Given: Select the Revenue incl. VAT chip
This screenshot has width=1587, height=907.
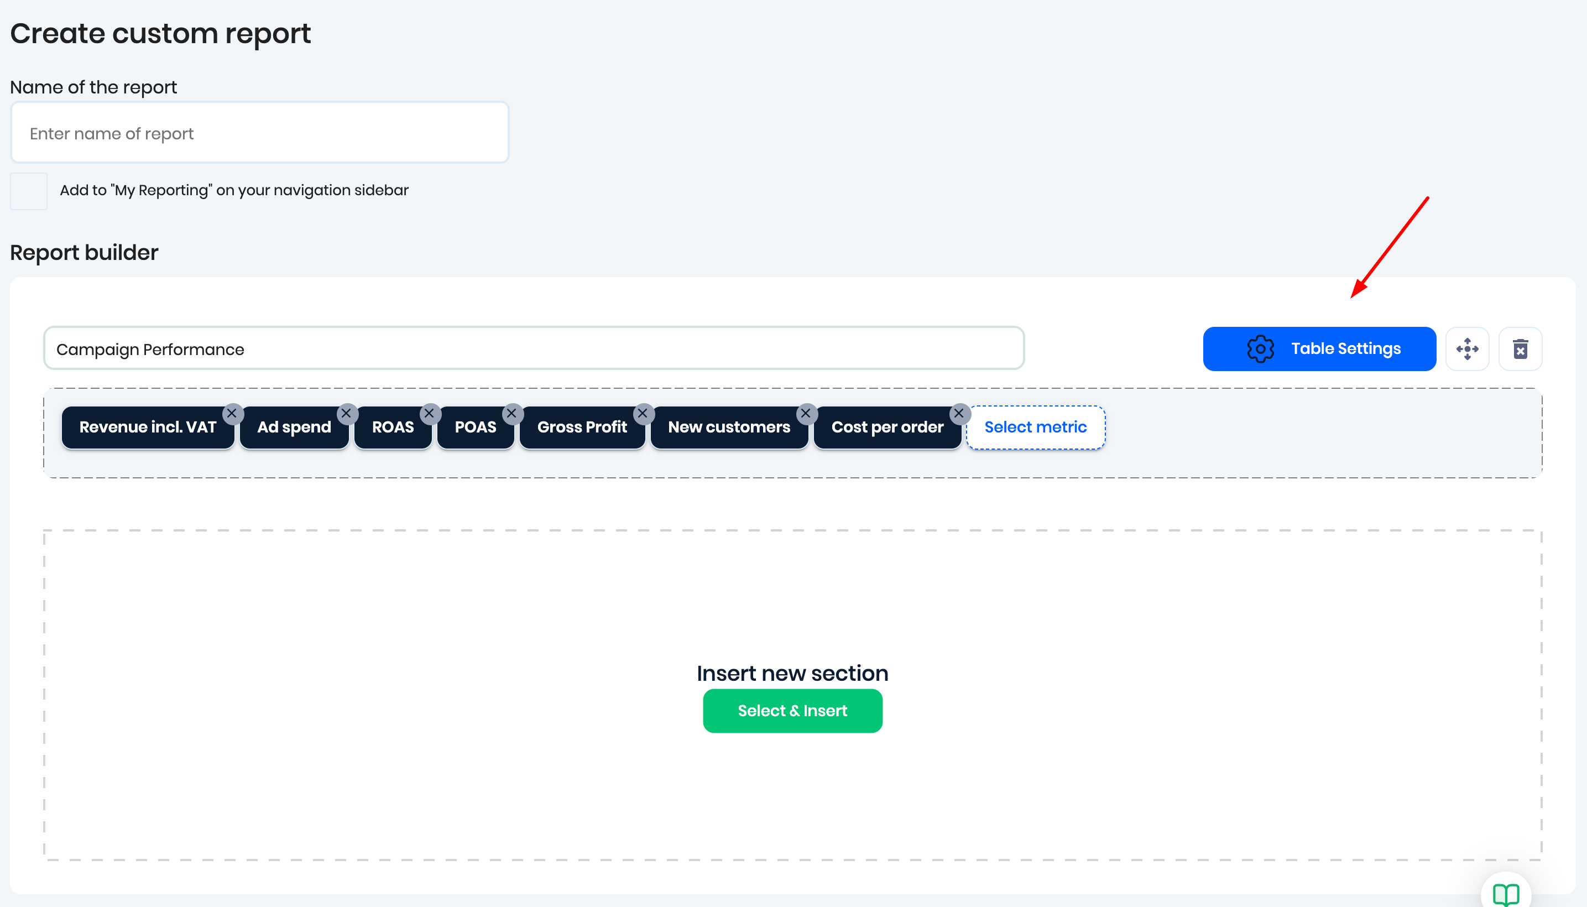Looking at the screenshot, I should click(147, 428).
